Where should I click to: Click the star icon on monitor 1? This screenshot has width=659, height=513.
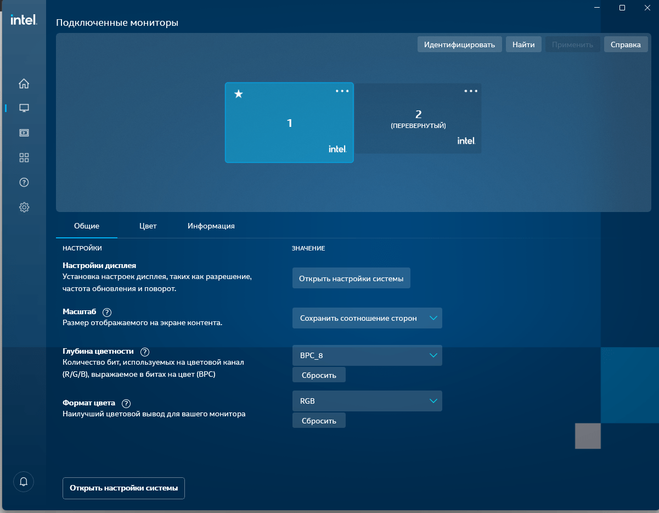point(238,94)
